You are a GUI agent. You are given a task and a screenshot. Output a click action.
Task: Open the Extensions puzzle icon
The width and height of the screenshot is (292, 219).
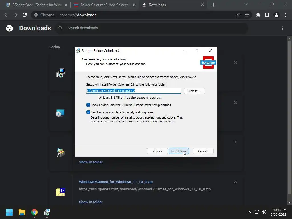[258, 15]
